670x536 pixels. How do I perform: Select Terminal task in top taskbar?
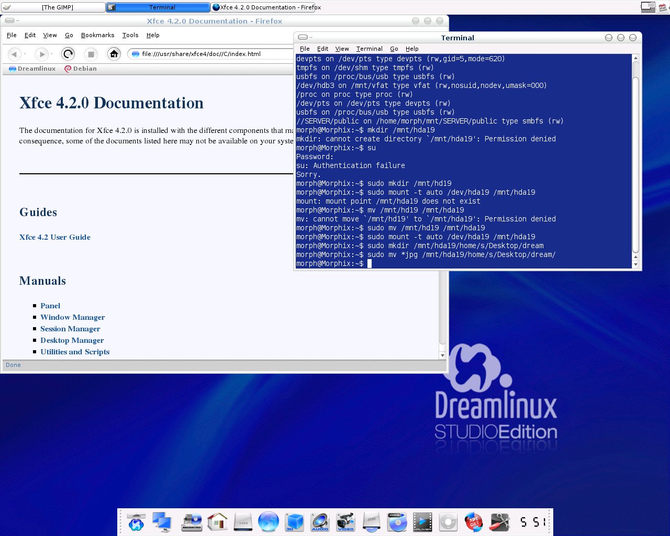click(158, 7)
